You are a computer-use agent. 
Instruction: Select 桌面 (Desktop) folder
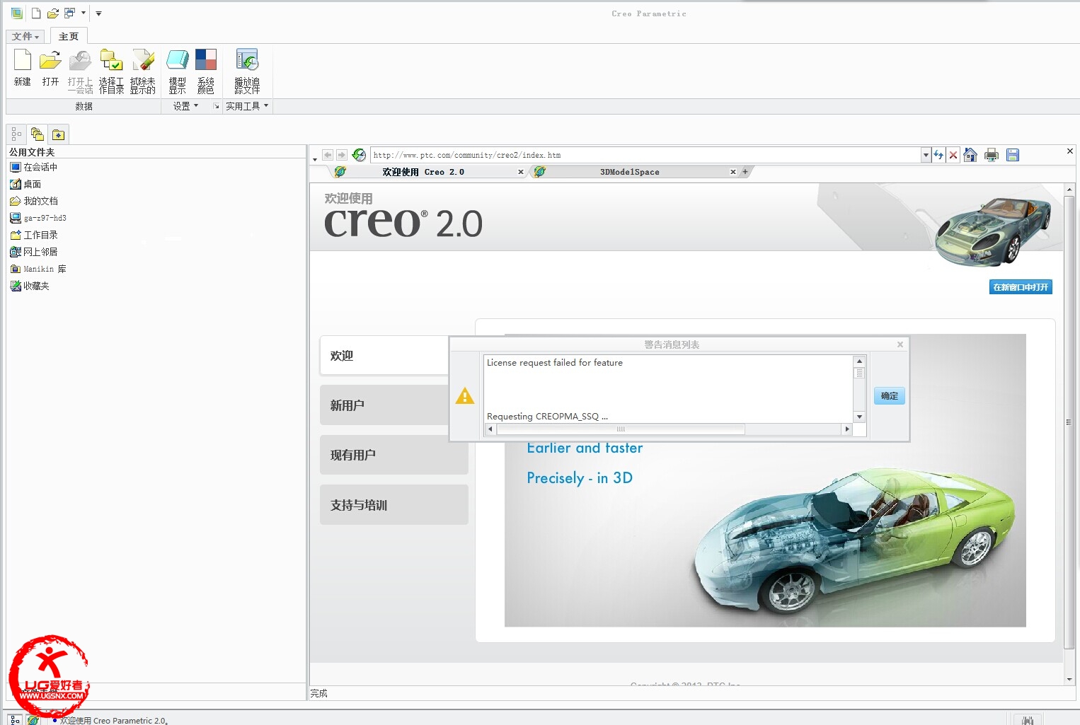point(25,184)
